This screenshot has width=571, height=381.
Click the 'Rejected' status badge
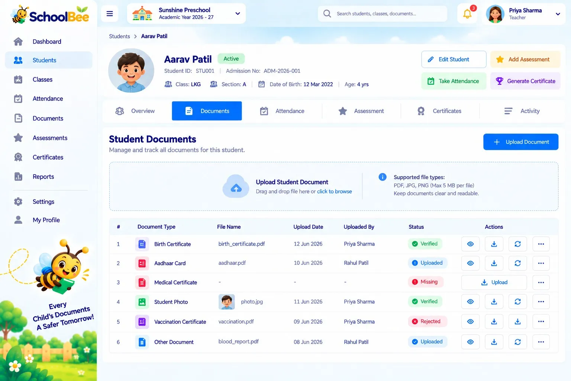tap(427, 321)
